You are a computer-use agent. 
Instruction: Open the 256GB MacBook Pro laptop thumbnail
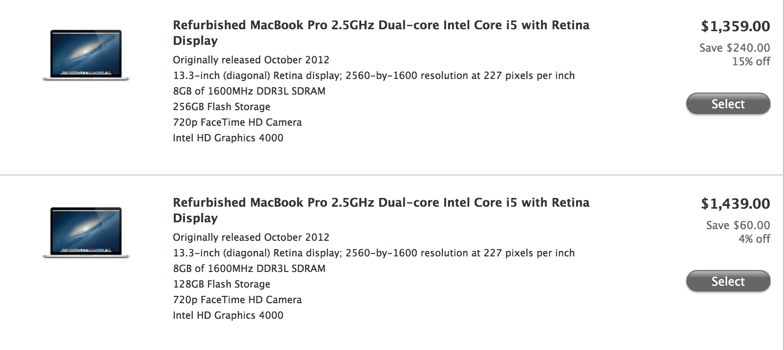click(x=86, y=55)
